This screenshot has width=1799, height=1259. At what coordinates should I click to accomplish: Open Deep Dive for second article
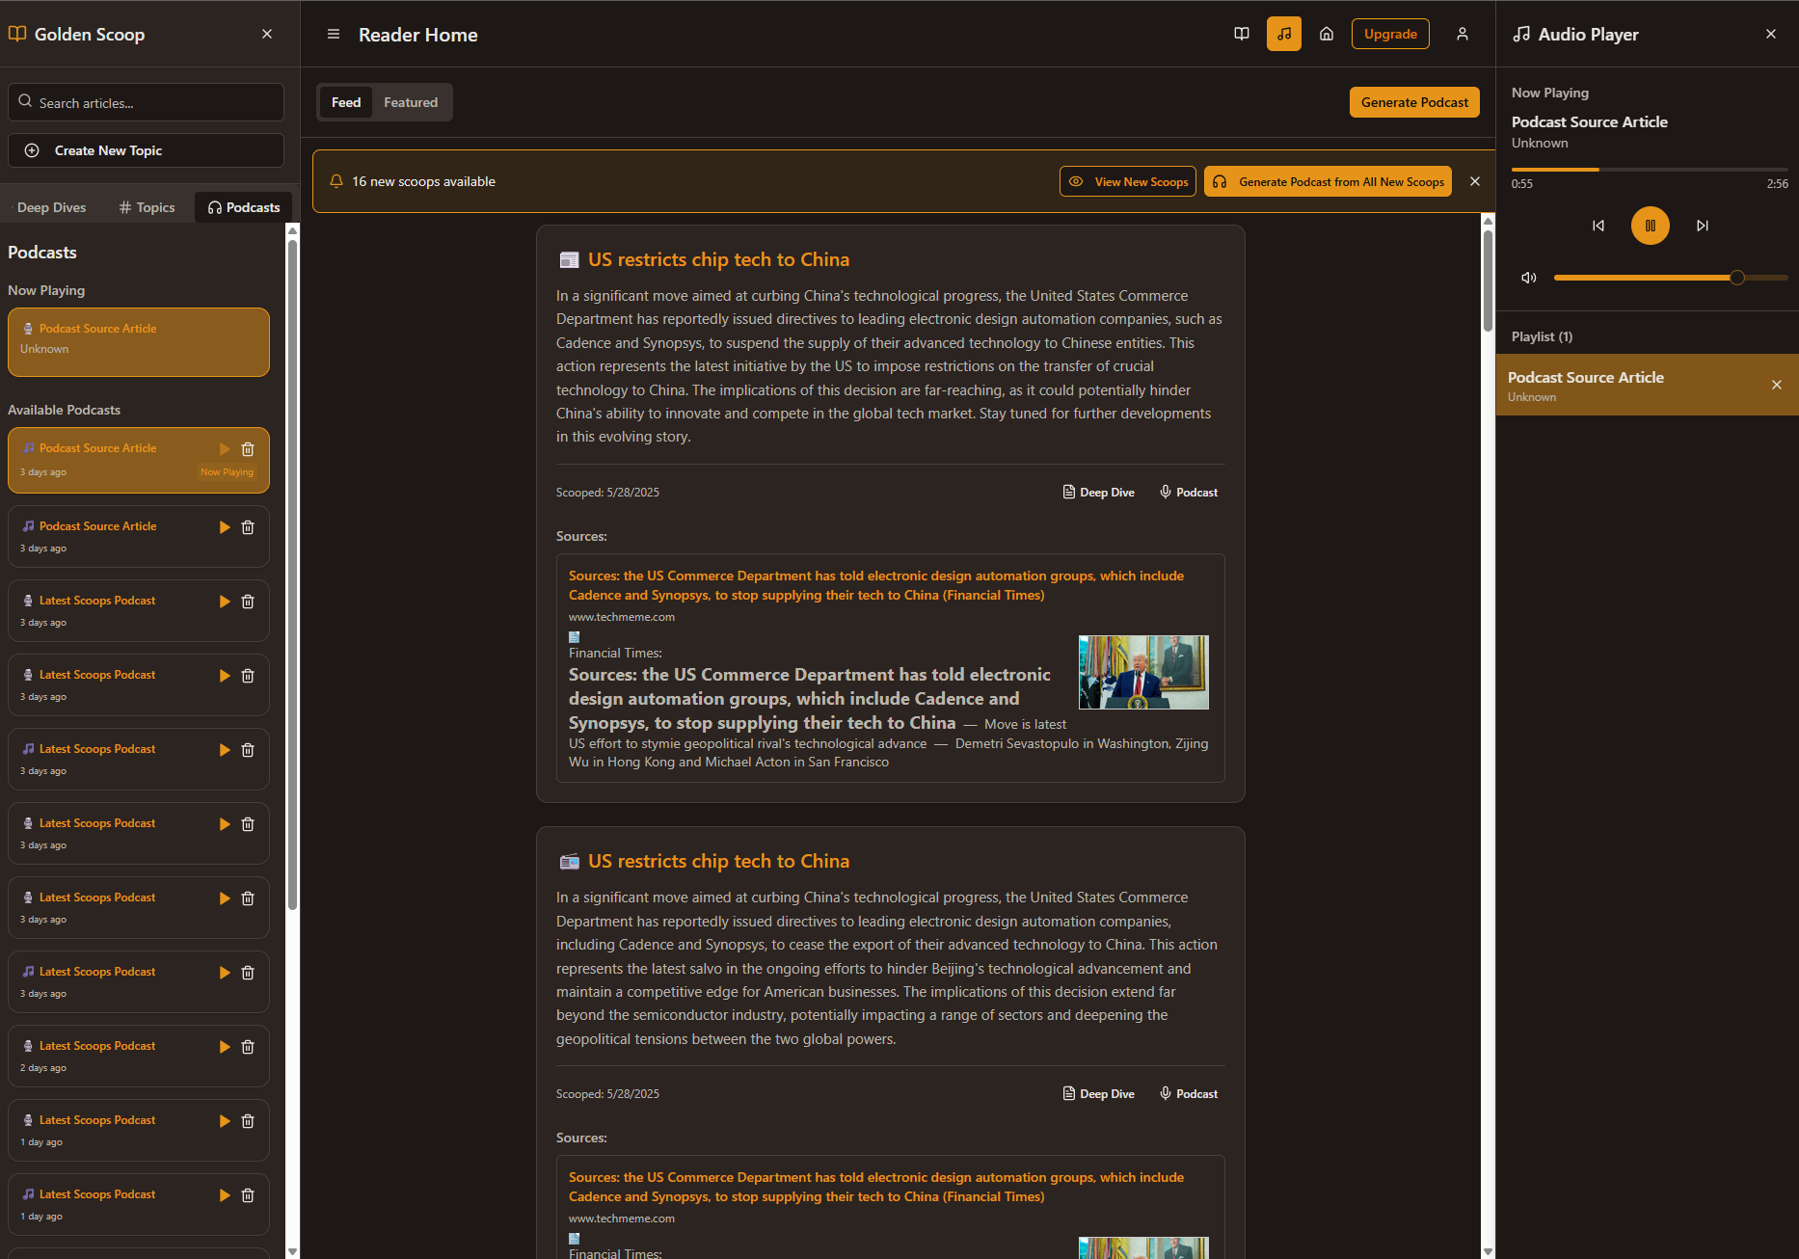(x=1098, y=1093)
